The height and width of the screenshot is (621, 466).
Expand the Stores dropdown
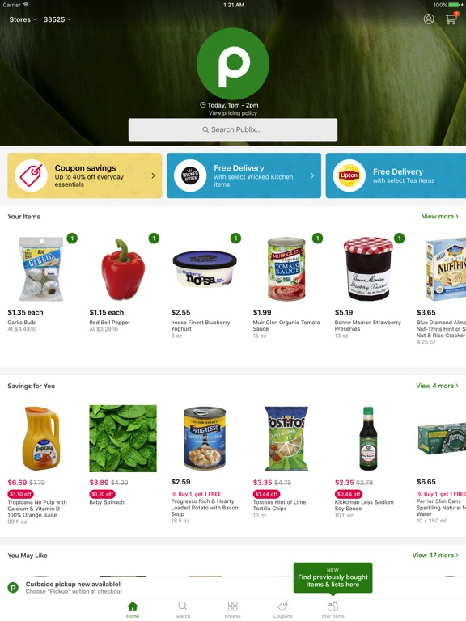pos(23,19)
